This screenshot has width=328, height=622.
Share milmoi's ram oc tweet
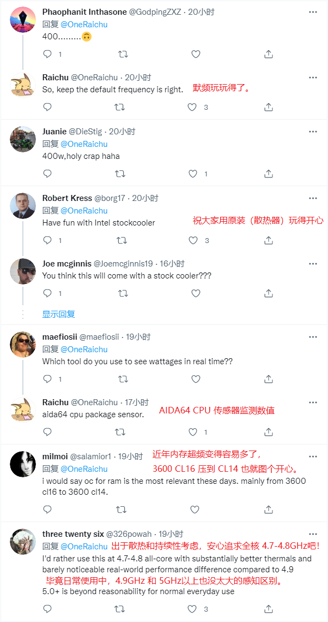[268, 509]
